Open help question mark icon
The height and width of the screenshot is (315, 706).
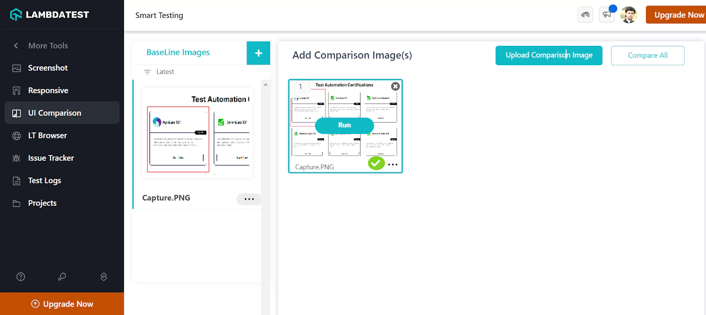tap(21, 277)
